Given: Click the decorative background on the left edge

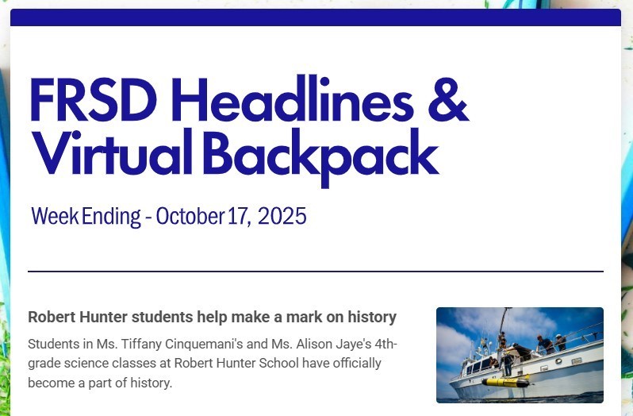Looking at the screenshot, I should [4, 238].
